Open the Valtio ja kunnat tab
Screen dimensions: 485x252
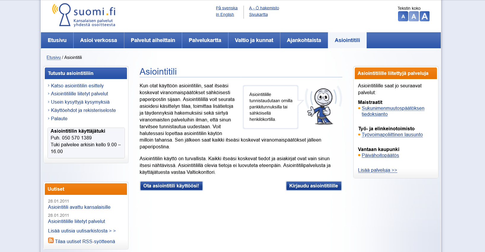pos(254,40)
